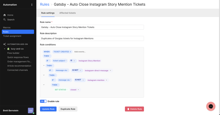This screenshot has height=115, width=220.
Task: Click the Duplicate Rule button
Action: point(68,109)
